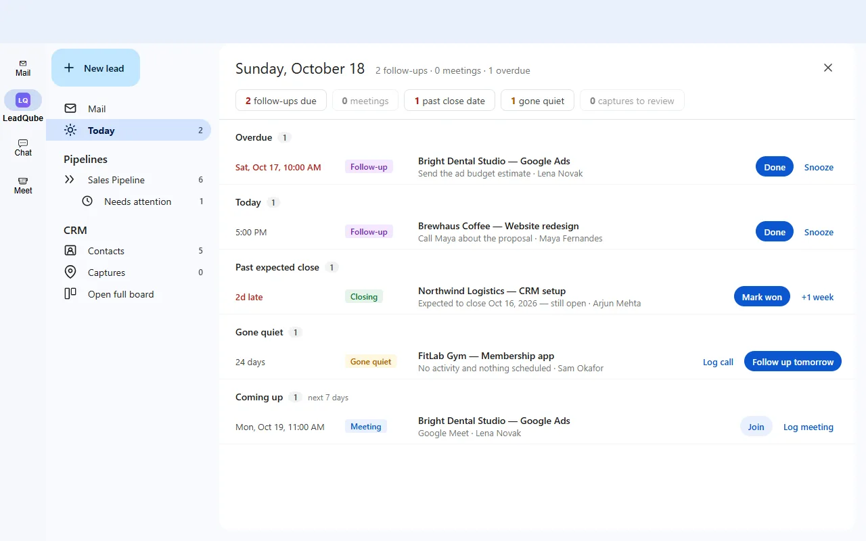The image size is (866, 541).
Task: Log meeting for Bright Dental Studio
Action: coord(808,427)
